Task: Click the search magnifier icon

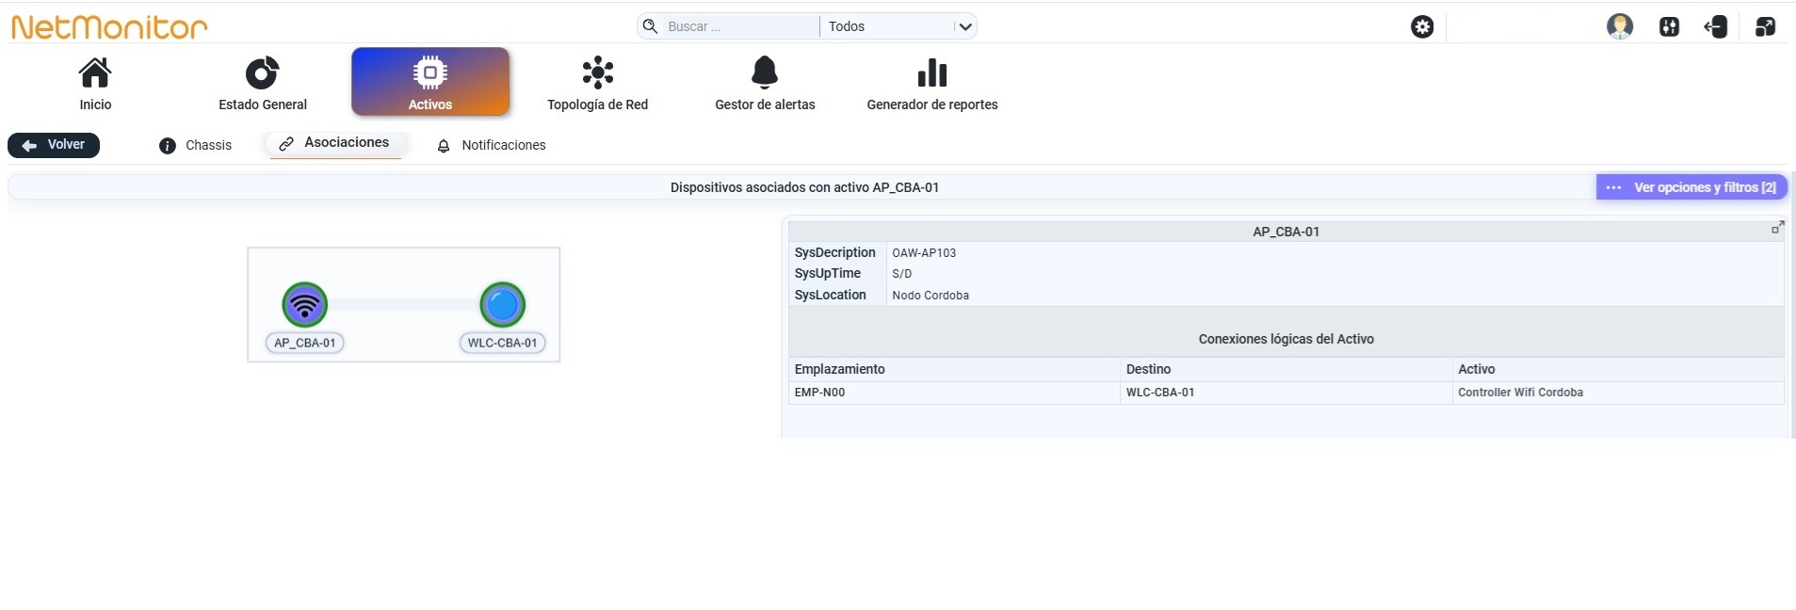Action: click(650, 26)
